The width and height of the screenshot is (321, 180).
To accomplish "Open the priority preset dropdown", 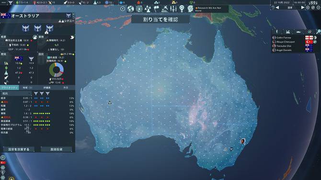I will [16, 93].
